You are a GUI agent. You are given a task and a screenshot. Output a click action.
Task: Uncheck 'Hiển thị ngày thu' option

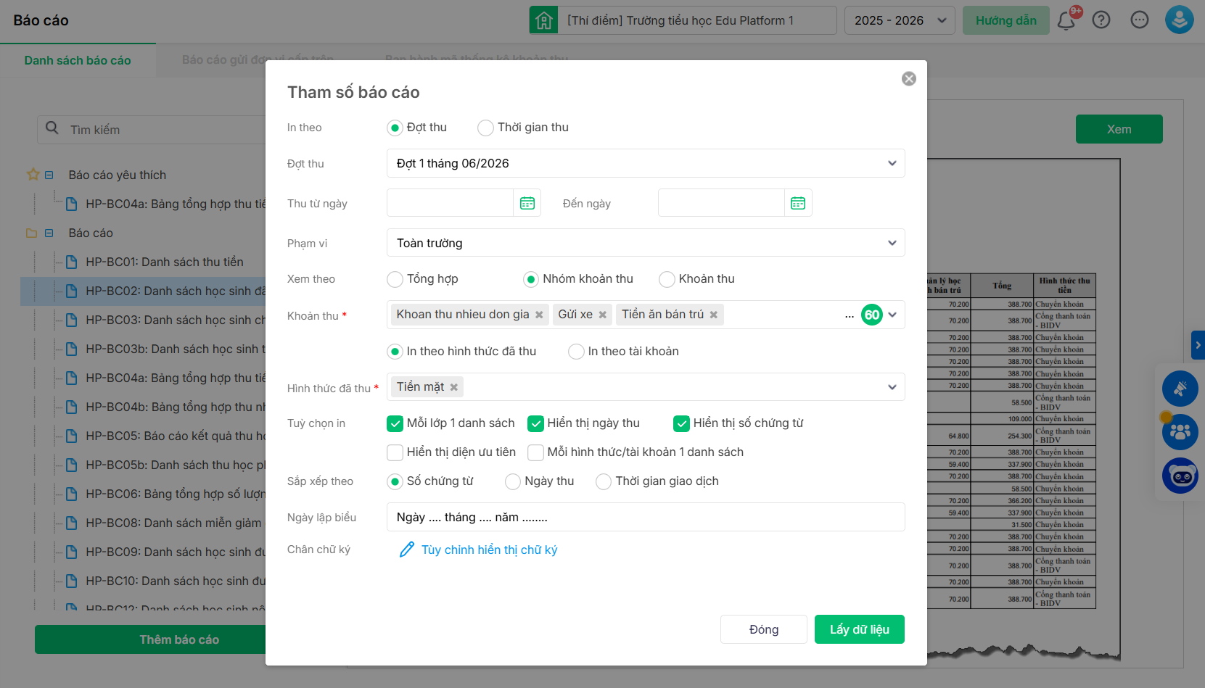(536, 423)
